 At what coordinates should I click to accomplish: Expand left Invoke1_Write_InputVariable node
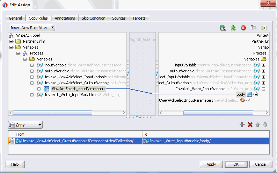[32, 95]
